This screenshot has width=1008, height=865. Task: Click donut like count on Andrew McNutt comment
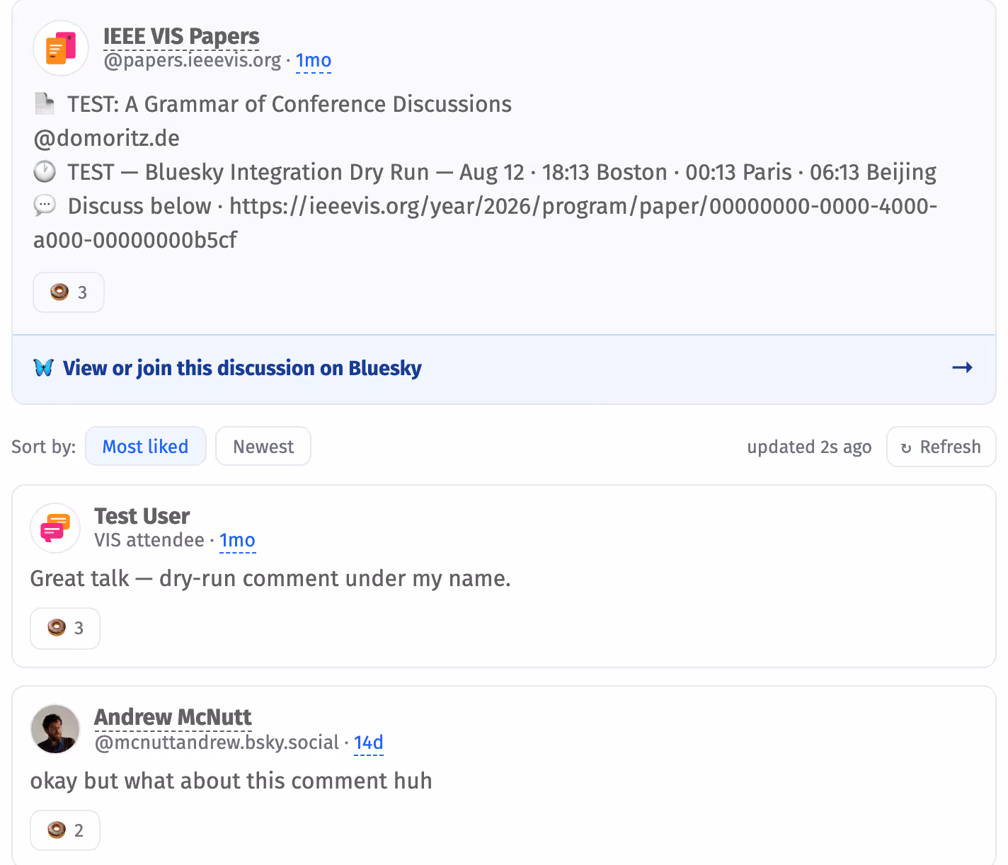[x=65, y=830]
